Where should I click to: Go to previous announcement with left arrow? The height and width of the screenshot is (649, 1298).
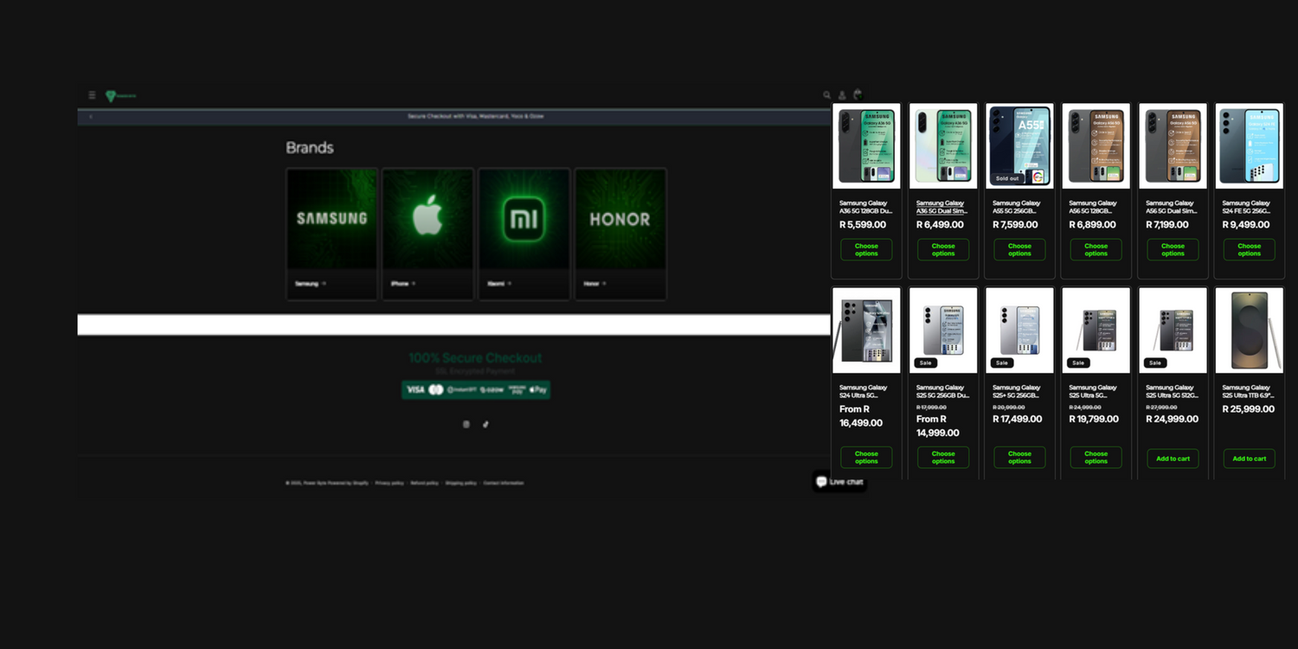pos(91,116)
